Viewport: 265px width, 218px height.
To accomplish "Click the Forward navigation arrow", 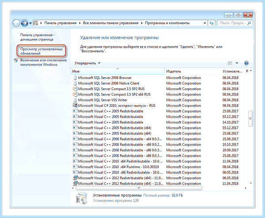I will tap(24, 23).
